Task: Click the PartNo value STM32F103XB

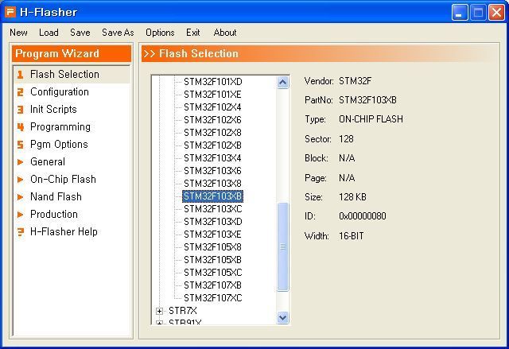Action: coord(367,100)
